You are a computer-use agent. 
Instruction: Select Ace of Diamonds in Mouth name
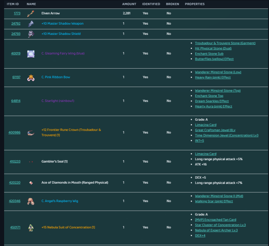[75, 183]
